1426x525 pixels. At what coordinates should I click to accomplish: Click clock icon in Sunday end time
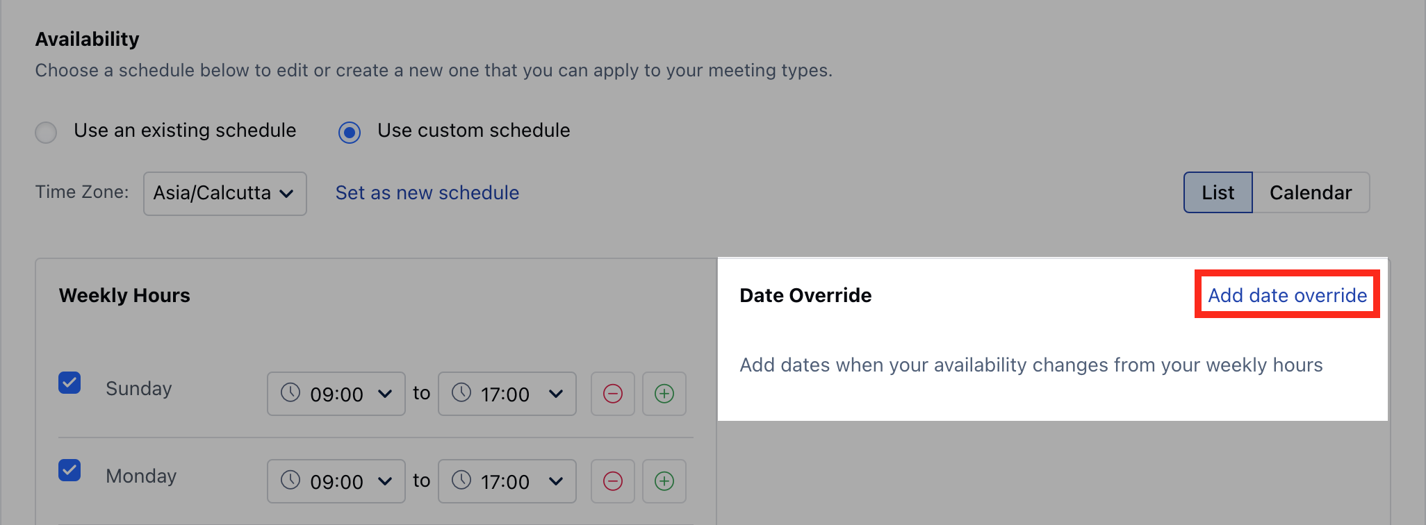(x=461, y=393)
